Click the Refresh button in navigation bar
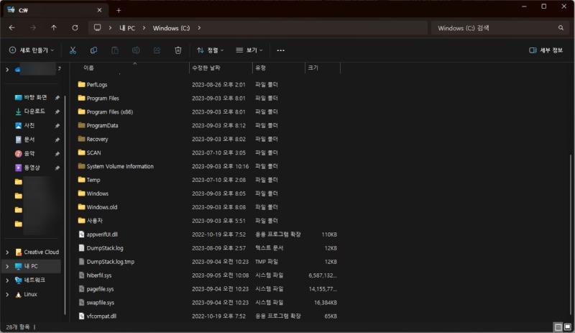The image size is (575, 333). [75, 27]
